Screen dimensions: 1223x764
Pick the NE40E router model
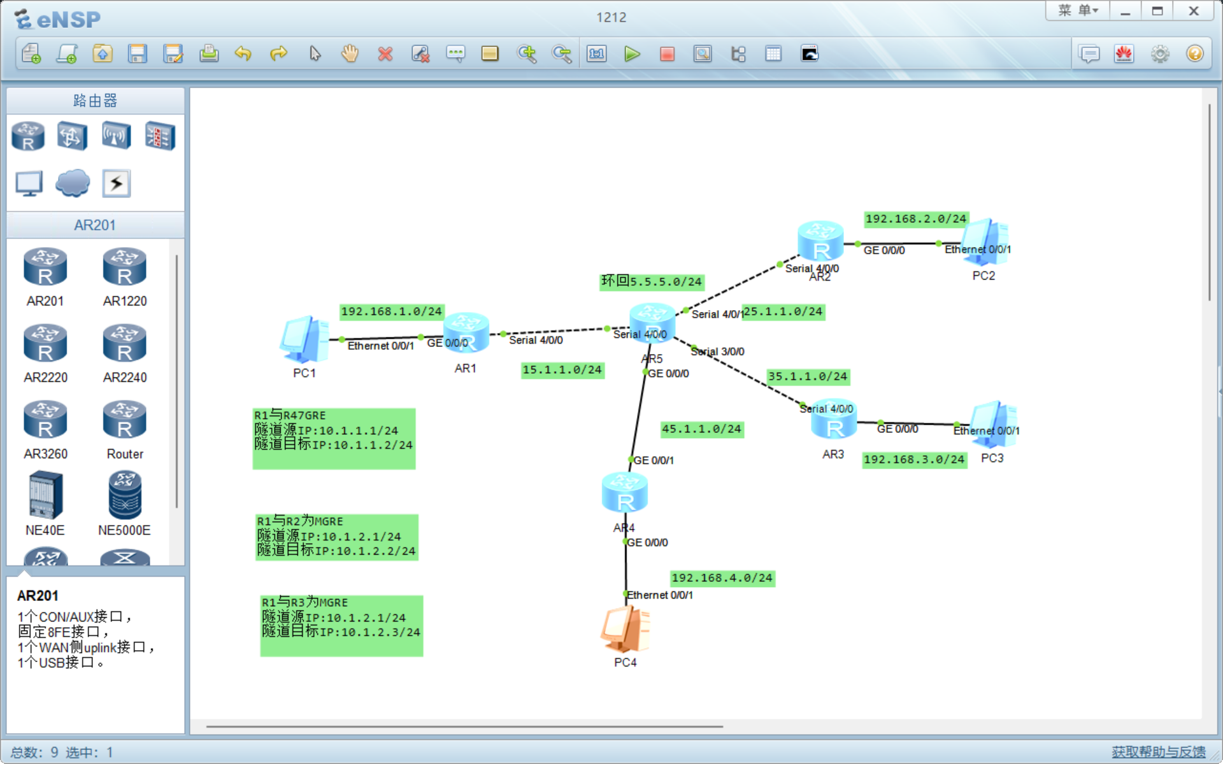[x=45, y=504]
